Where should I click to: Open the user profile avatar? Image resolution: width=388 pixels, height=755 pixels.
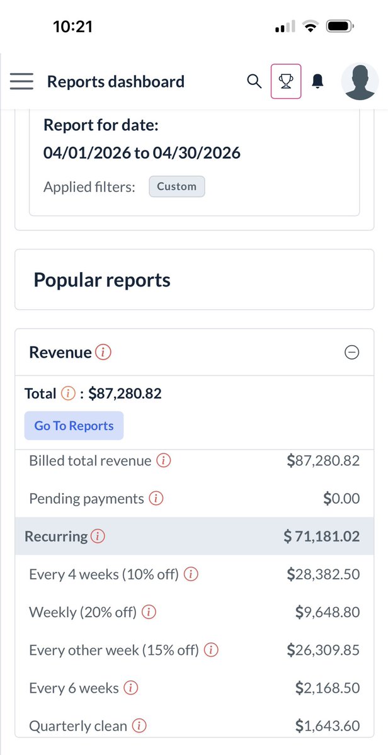pyautogui.click(x=359, y=81)
